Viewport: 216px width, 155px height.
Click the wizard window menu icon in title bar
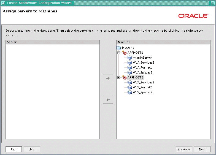coord(3,3)
